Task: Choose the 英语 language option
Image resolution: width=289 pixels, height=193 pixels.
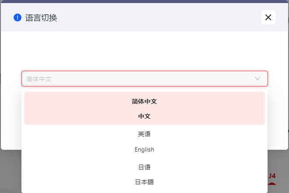Action: (x=144, y=134)
